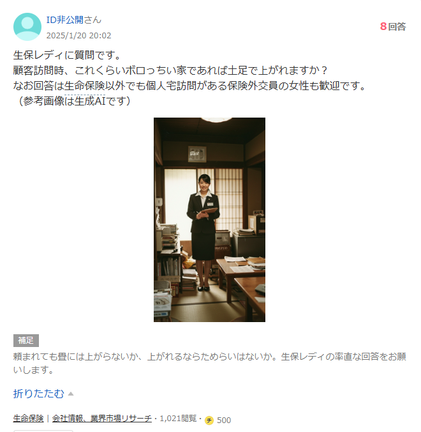Viewport: 421px width, 432px height.
Task: Open the 生命保険 category link
Action: pyautogui.click(x=28, y=419)
